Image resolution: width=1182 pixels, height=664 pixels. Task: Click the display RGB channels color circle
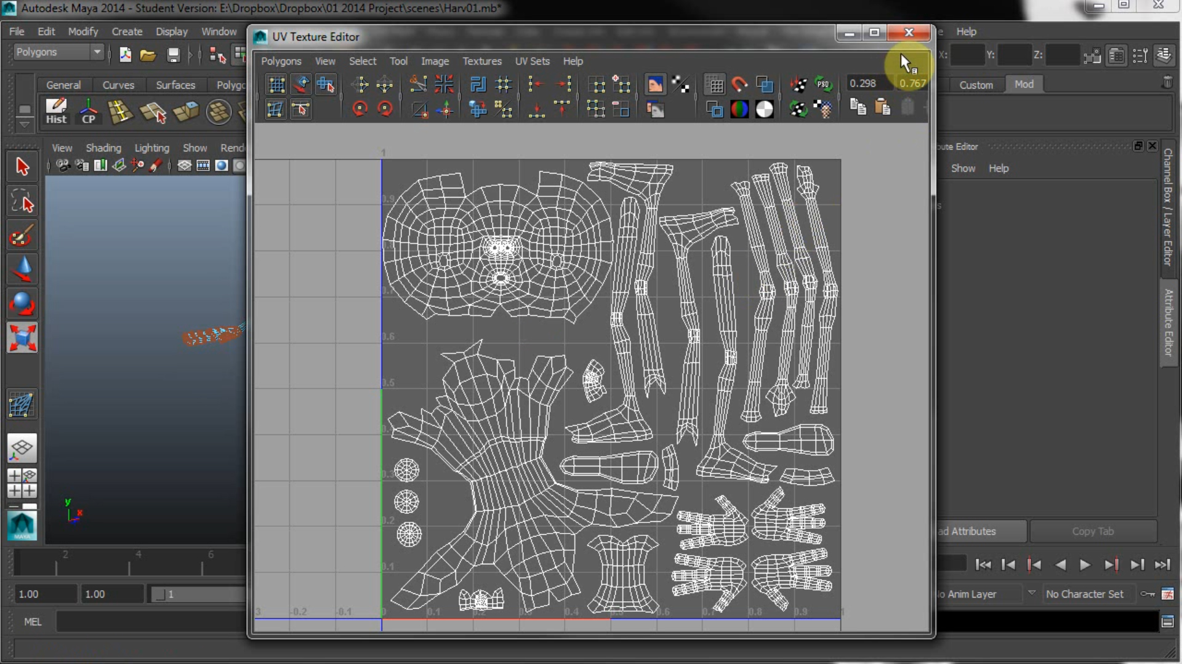click(739, 110)
